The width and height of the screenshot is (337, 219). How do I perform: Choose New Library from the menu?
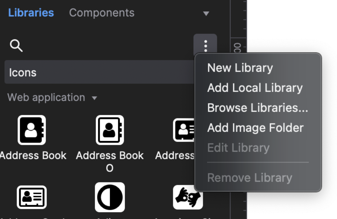coord(240,68)
